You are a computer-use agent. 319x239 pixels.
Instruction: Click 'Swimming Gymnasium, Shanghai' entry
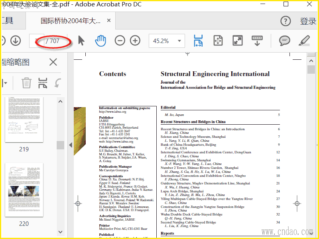[186, 160]
